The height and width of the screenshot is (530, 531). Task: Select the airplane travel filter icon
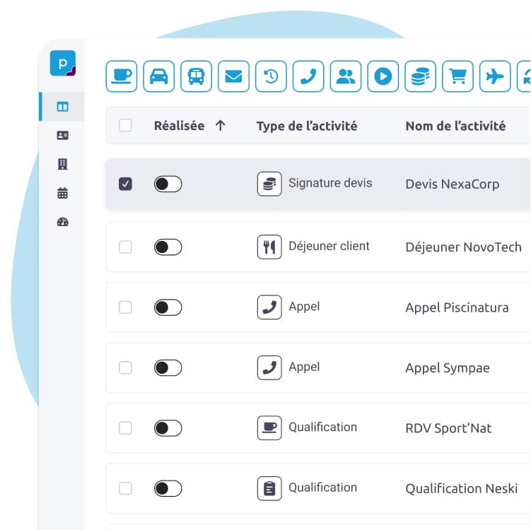tap(495, 76)
